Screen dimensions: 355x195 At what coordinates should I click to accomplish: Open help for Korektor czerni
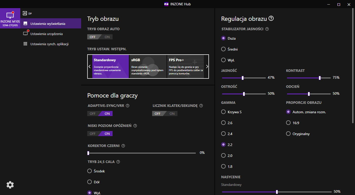123,146
